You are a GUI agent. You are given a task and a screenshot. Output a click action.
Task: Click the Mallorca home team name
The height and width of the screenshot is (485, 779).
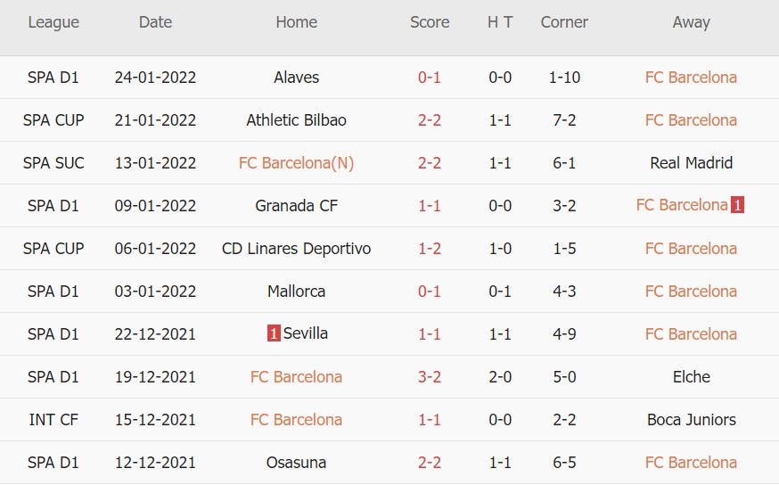297,292
